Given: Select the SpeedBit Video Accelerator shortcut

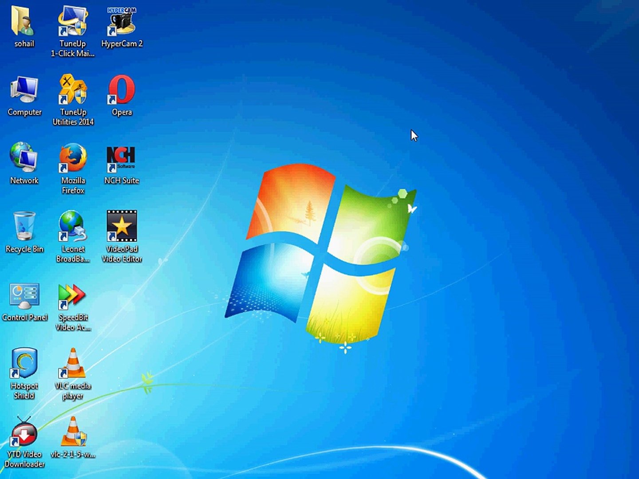Looking at the screenshot, I should (72, 296).
